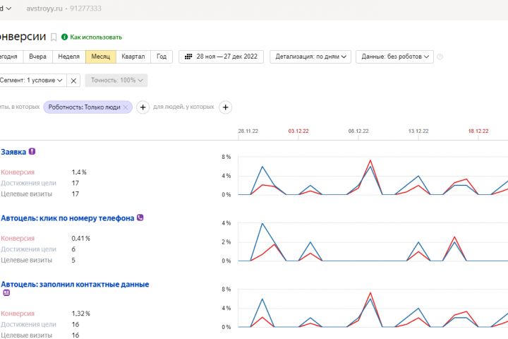Select the 'Вчера' period option

tap(38, 57)
